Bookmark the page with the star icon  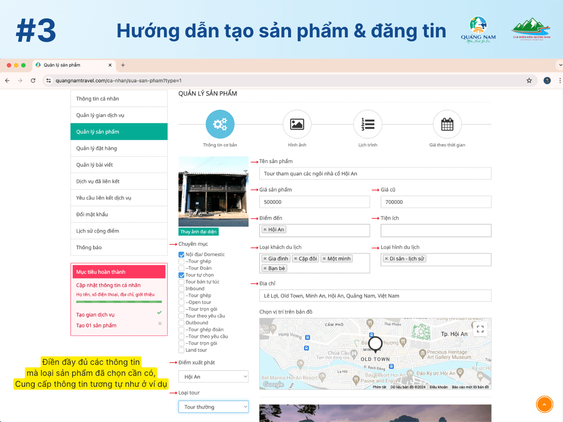(x=529, y=80)
